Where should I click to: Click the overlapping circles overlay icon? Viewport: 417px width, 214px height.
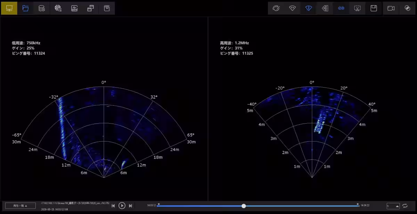(407, 8)
